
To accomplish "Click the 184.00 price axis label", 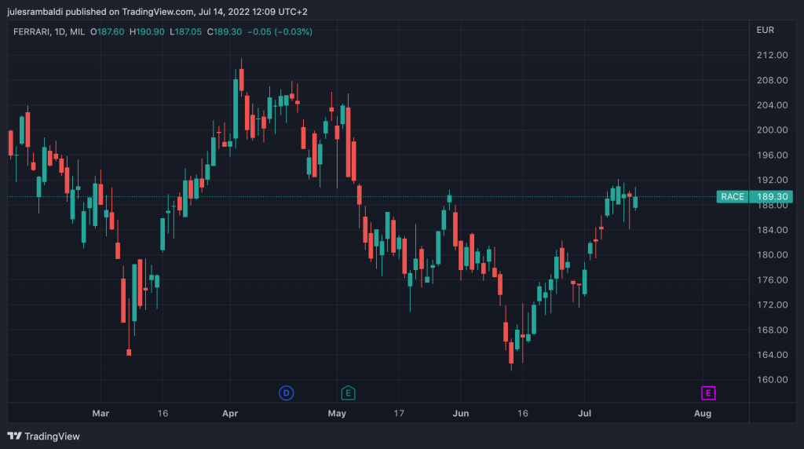I will coord(773,230).
